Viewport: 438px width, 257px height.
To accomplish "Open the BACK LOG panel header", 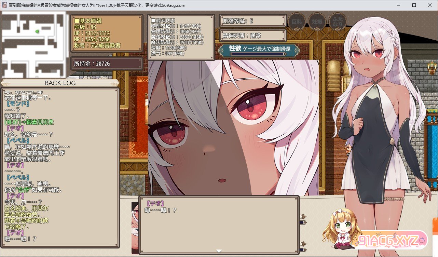I will coord(60,83).
